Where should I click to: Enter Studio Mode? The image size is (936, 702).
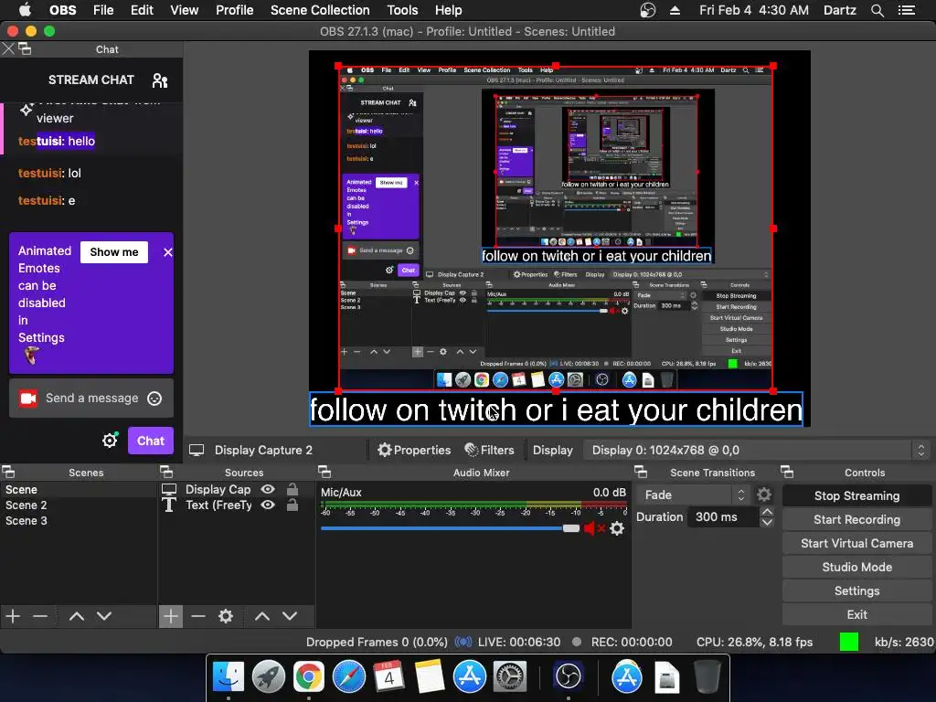[x=856, y=567]
